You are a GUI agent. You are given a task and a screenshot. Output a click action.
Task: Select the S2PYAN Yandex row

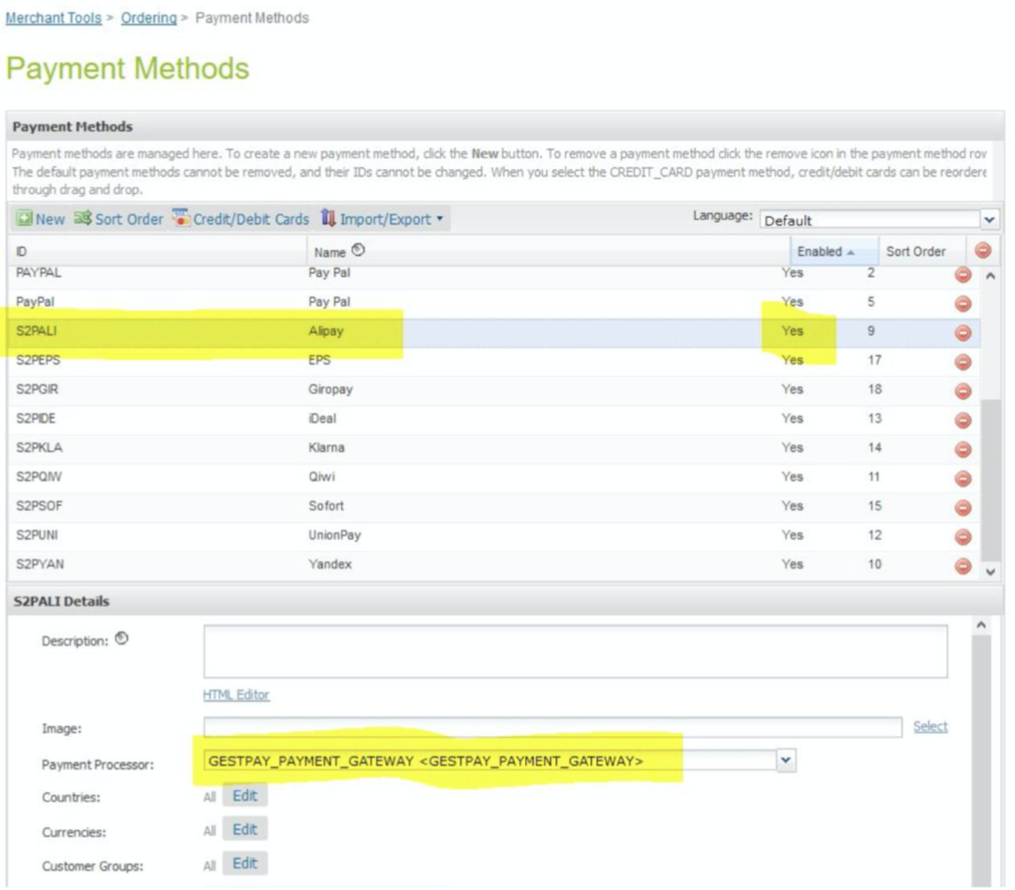[494, 565]
